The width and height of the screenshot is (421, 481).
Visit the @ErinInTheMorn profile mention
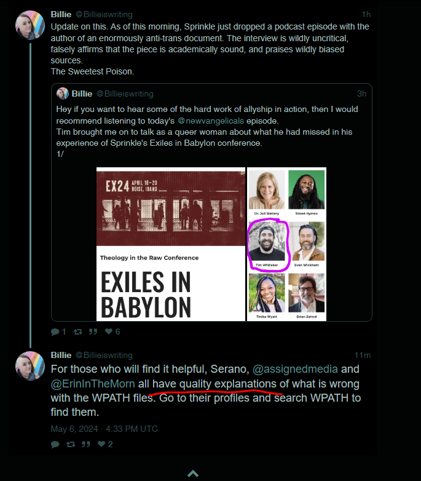point(93,384)
